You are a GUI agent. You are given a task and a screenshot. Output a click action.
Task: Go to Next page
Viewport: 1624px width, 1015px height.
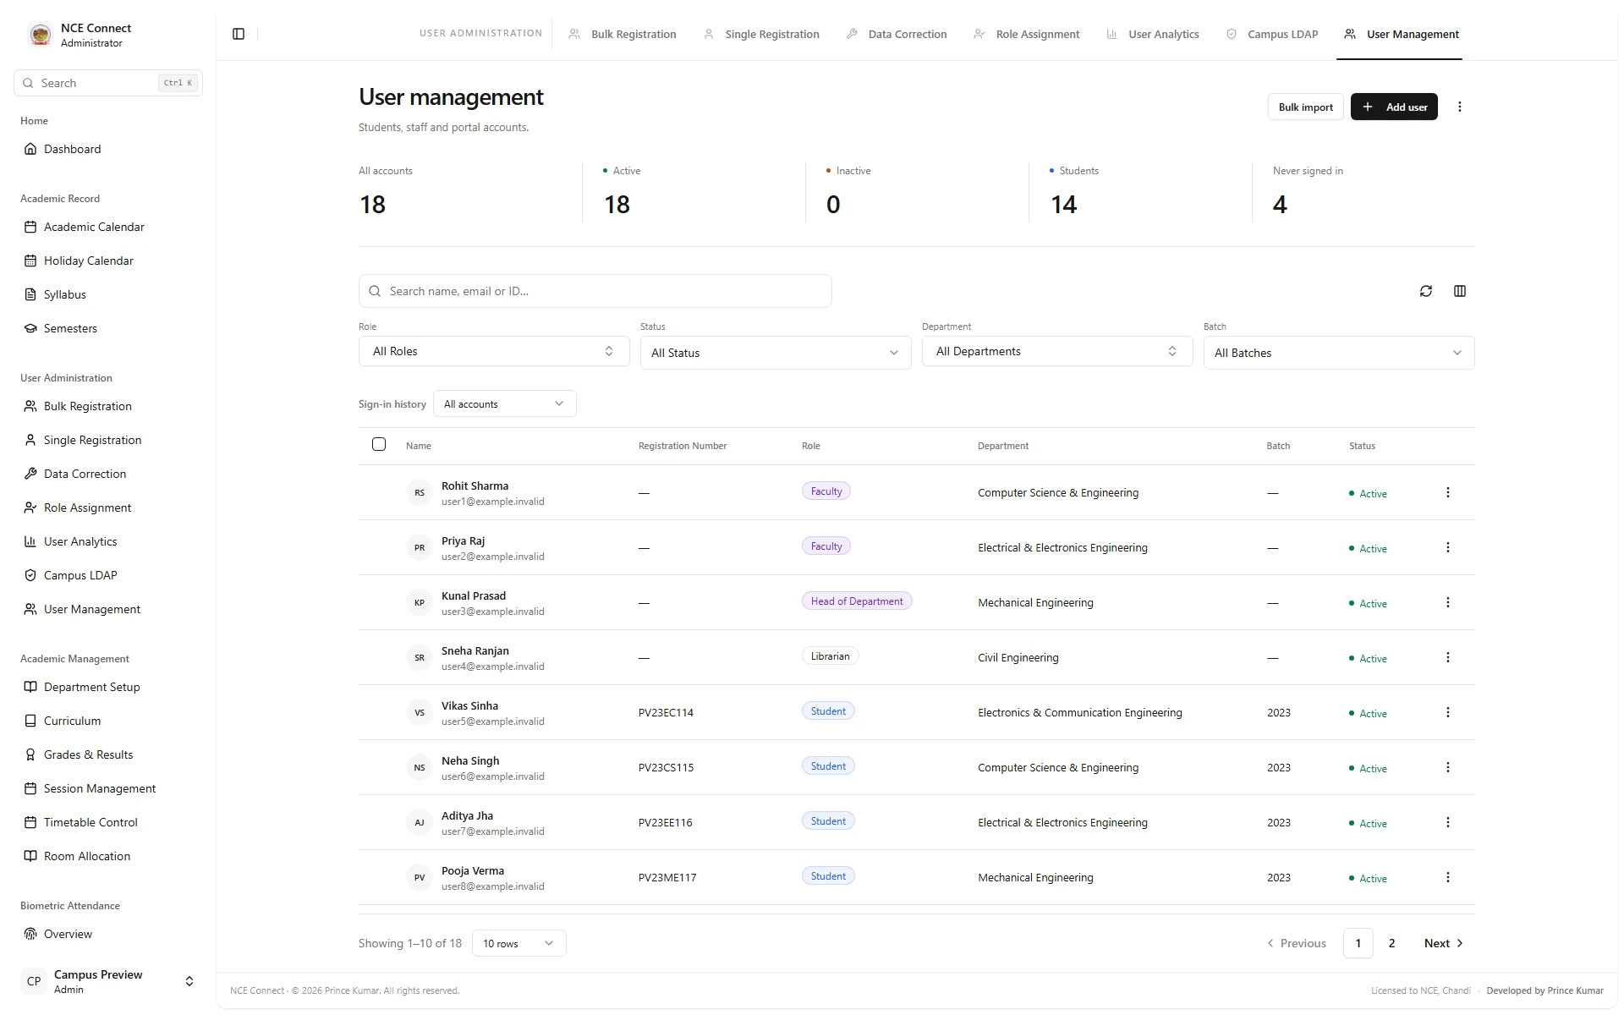[x=1443, y=943]
